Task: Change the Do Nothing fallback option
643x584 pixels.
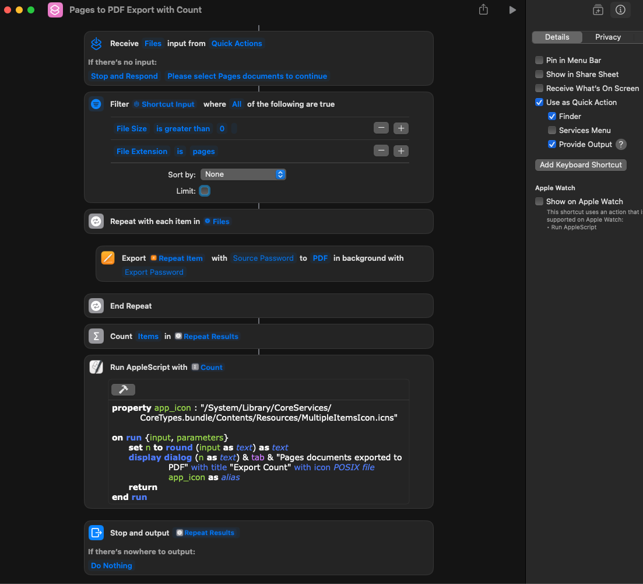Action: click(111, 565)
